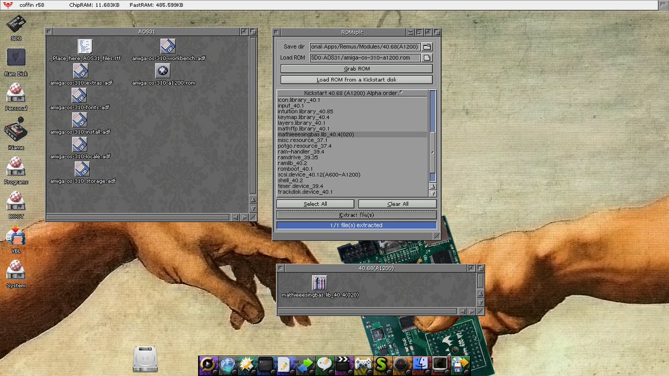Open the green S dock icon
The width and height of the screenshot is (669, 376).
pyautogui.click(x=382, y=365)
